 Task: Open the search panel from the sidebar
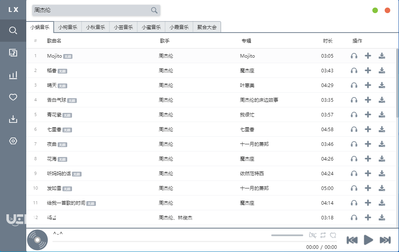pyautogui.click(x=12, y=30)
